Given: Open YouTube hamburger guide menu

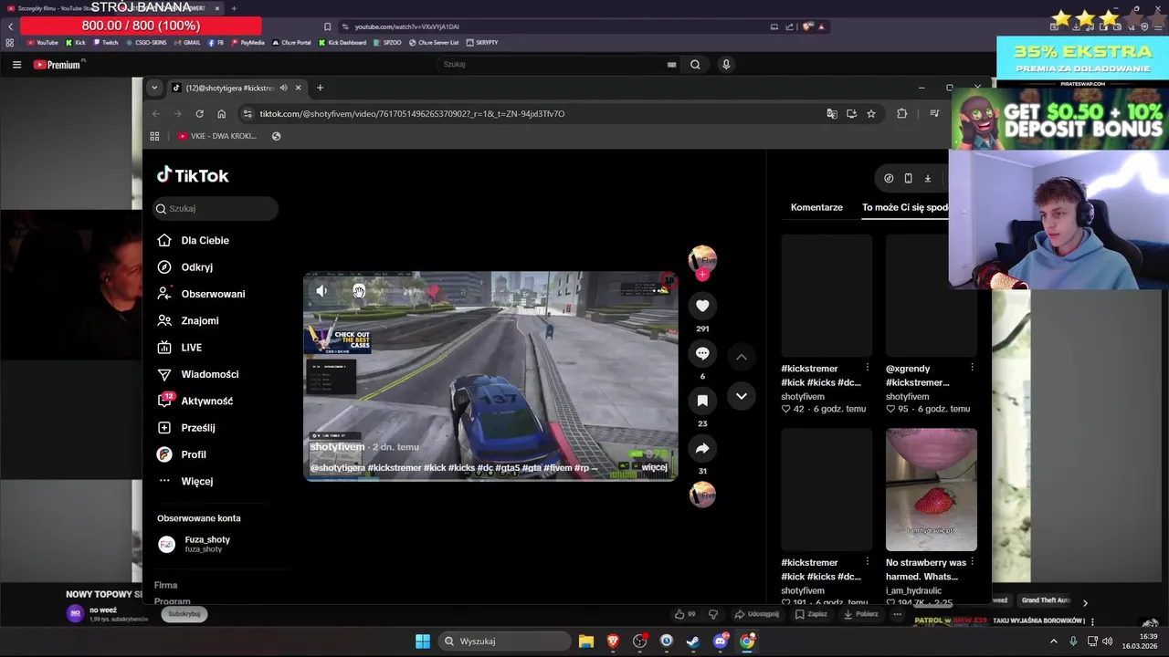Looking at the screenshot, I should pos(16,65).
